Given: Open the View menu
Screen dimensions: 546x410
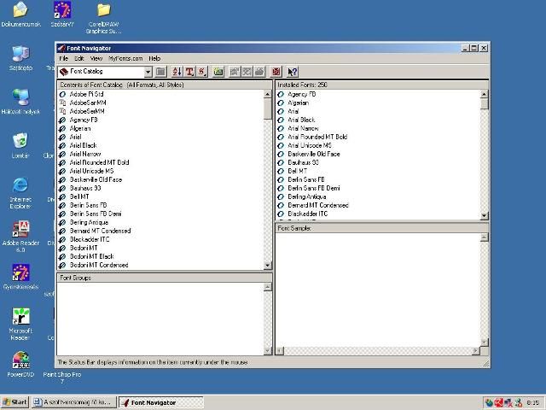Looking at the screenshot, I should coord(96,58).
